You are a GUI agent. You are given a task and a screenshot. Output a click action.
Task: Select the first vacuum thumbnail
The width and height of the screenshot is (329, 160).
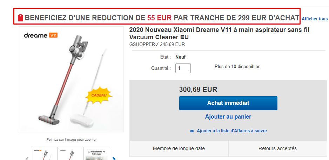coord(44,153)
